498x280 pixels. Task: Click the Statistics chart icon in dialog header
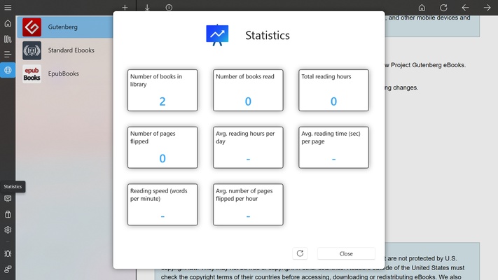(x=217, y=35)
